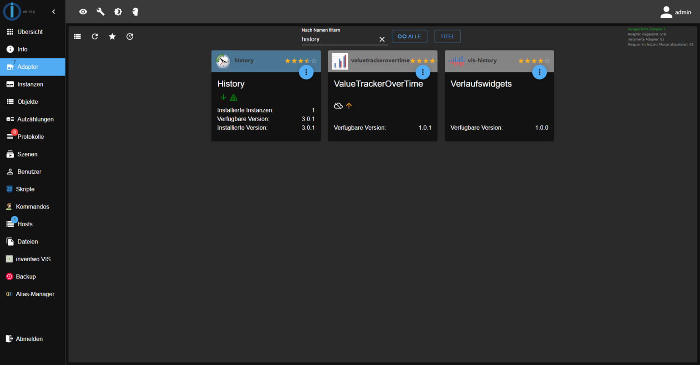
Task: Open the green Sentry icon on History card
Action: pos(233,97)
